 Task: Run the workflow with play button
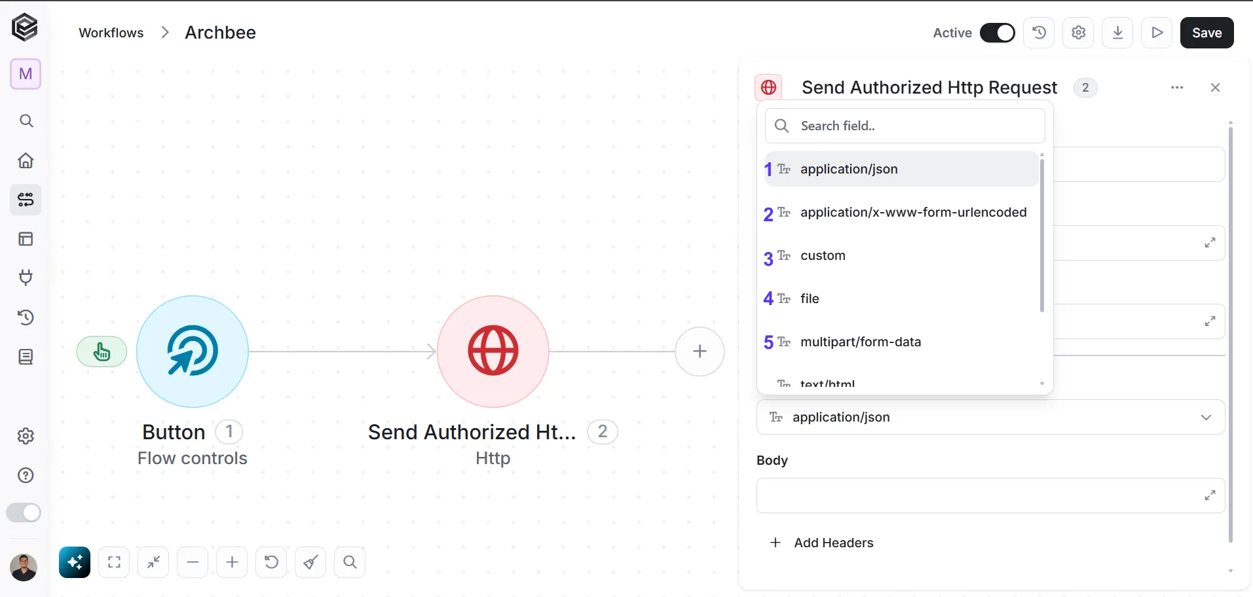pyautogui.click(x=1157, y=33)
